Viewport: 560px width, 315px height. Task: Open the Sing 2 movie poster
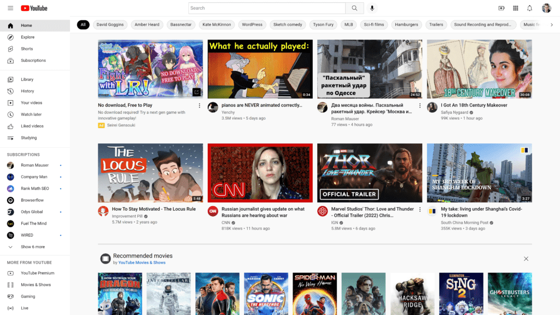click(461, 294)
